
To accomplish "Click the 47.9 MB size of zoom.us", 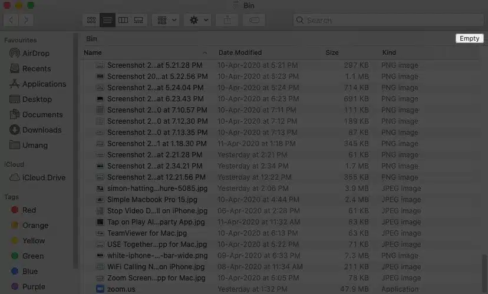I will coord(354,289).
